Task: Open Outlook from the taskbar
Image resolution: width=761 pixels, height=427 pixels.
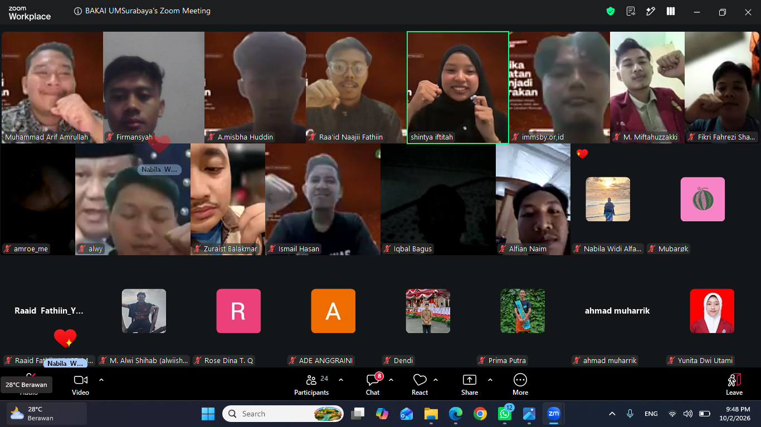Action: click(x=407, y=414)
